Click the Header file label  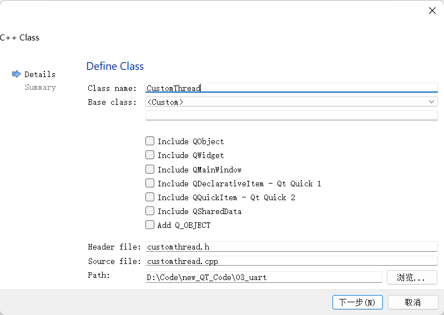[114, 247]
